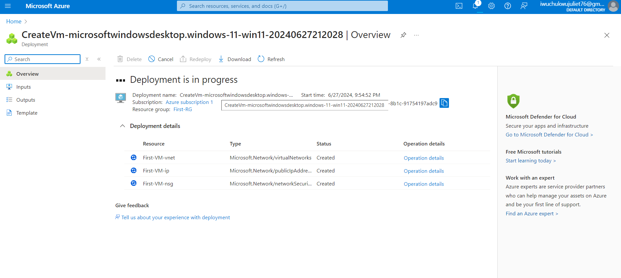Open the Help question mark menu
The width and height of the screenshot is (621, 278).
pyautogui.click(x=508, y=6)
